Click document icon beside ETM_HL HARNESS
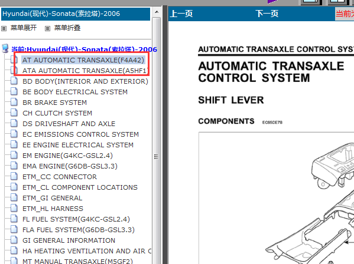Image resolution: width=354 pixels, height=264 pixels. pyautogui.click(x=14, y=208)
